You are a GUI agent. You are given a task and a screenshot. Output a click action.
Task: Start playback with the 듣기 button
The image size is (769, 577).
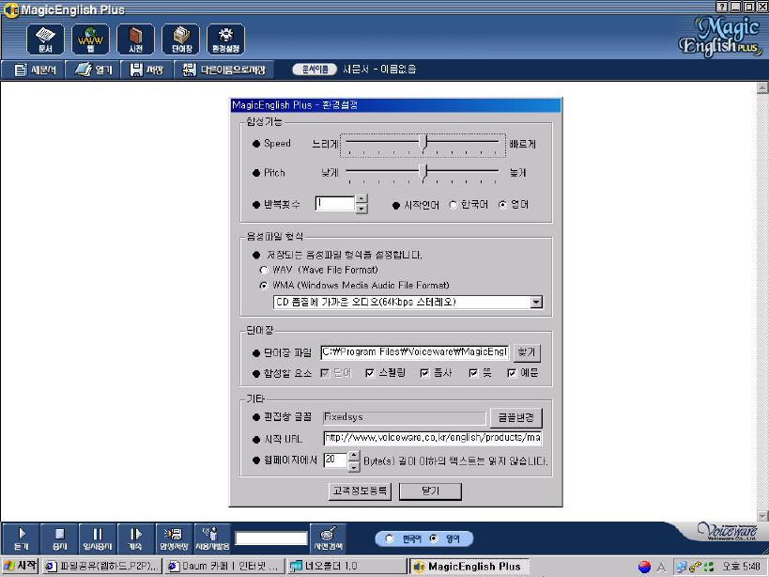tap(21, 538)
